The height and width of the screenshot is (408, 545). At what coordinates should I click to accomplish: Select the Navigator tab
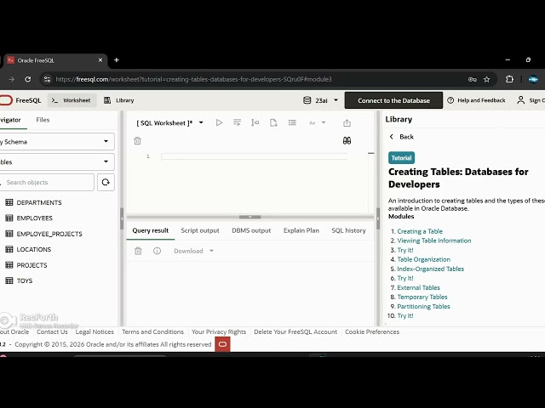tap(10, 120)
